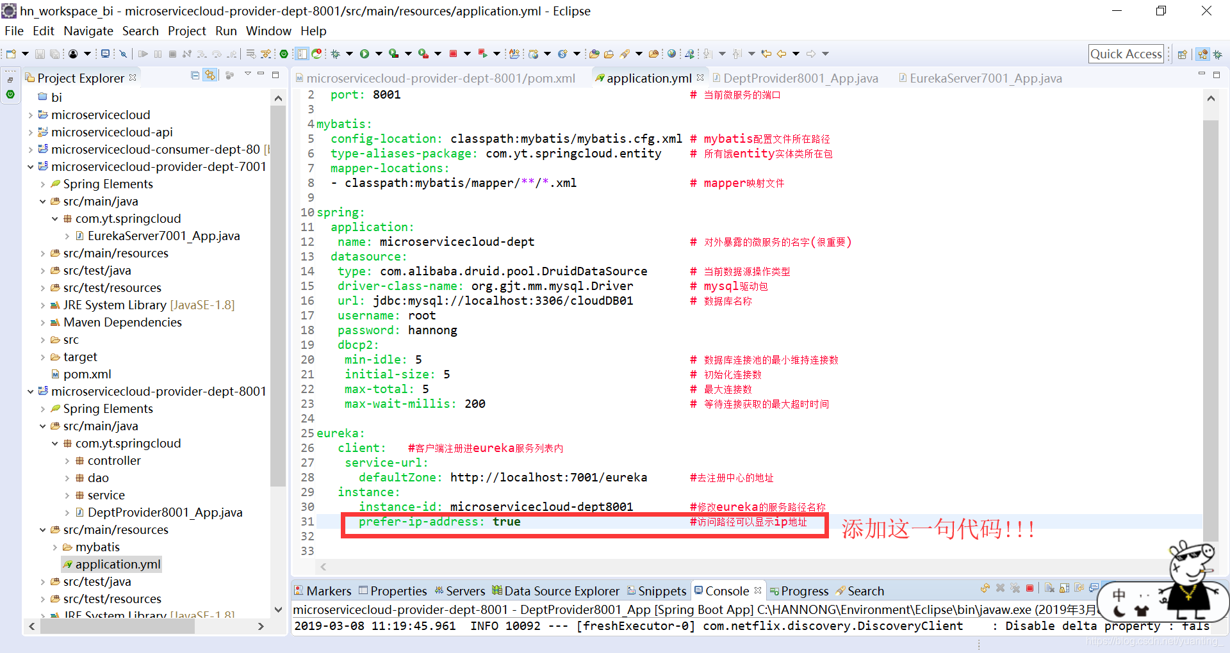Toggle IME moon night-mode icon
The height and width of the screenshot is (653, 1230).
(x=1119, y=611)
